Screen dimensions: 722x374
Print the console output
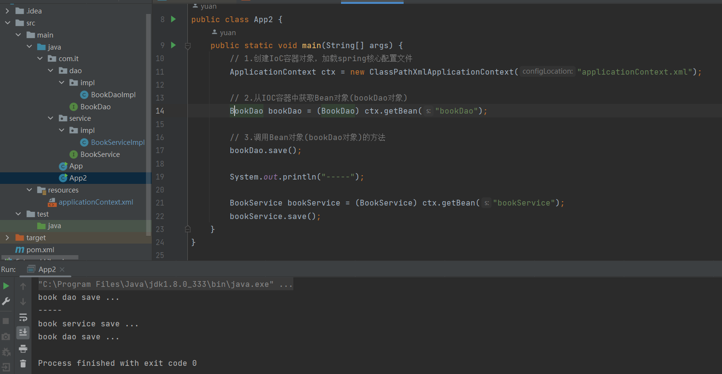click(x=23, y=348)
